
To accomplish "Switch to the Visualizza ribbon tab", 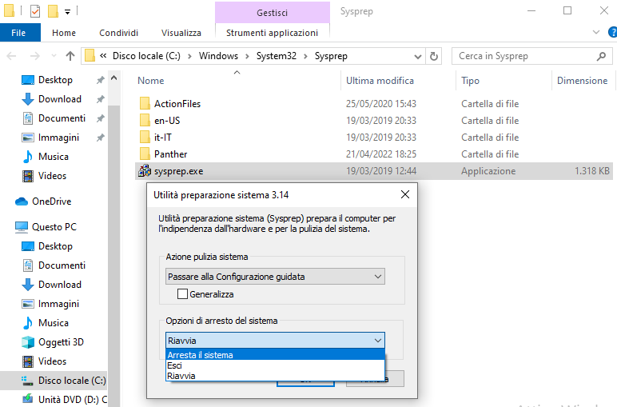I will click(181, 33).
